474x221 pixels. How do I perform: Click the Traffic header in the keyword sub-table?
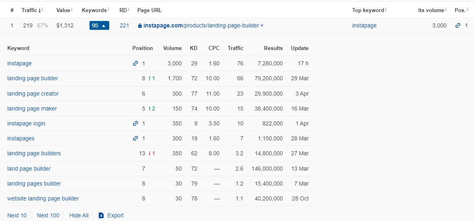235,48
